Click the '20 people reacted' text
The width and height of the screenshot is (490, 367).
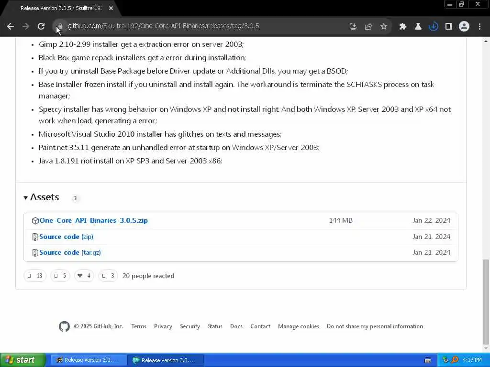point(148,276)
